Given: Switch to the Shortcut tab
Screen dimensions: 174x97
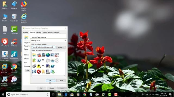Looking at the screenshot, I should pos(32,32).
